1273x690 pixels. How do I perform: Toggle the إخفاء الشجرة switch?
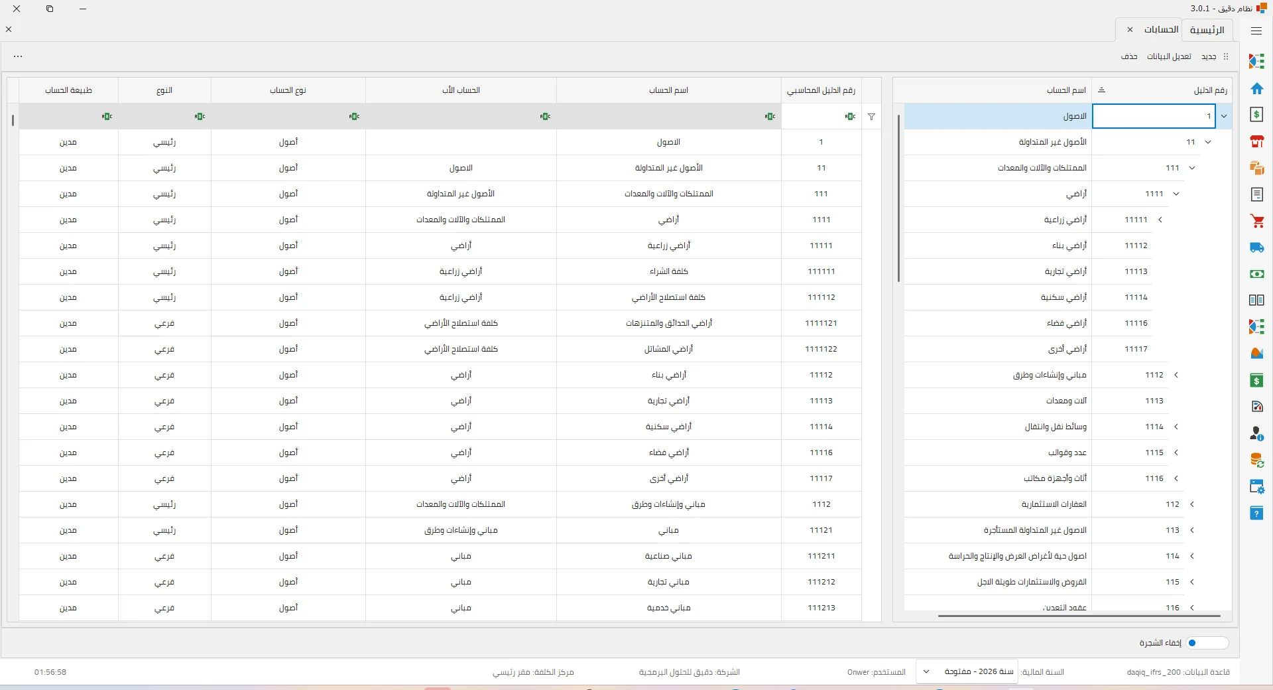[x=1207, y=643]
